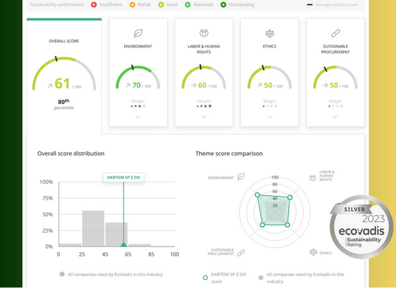Click the 80th percentile text
The image size is (396, 288).
64,104
